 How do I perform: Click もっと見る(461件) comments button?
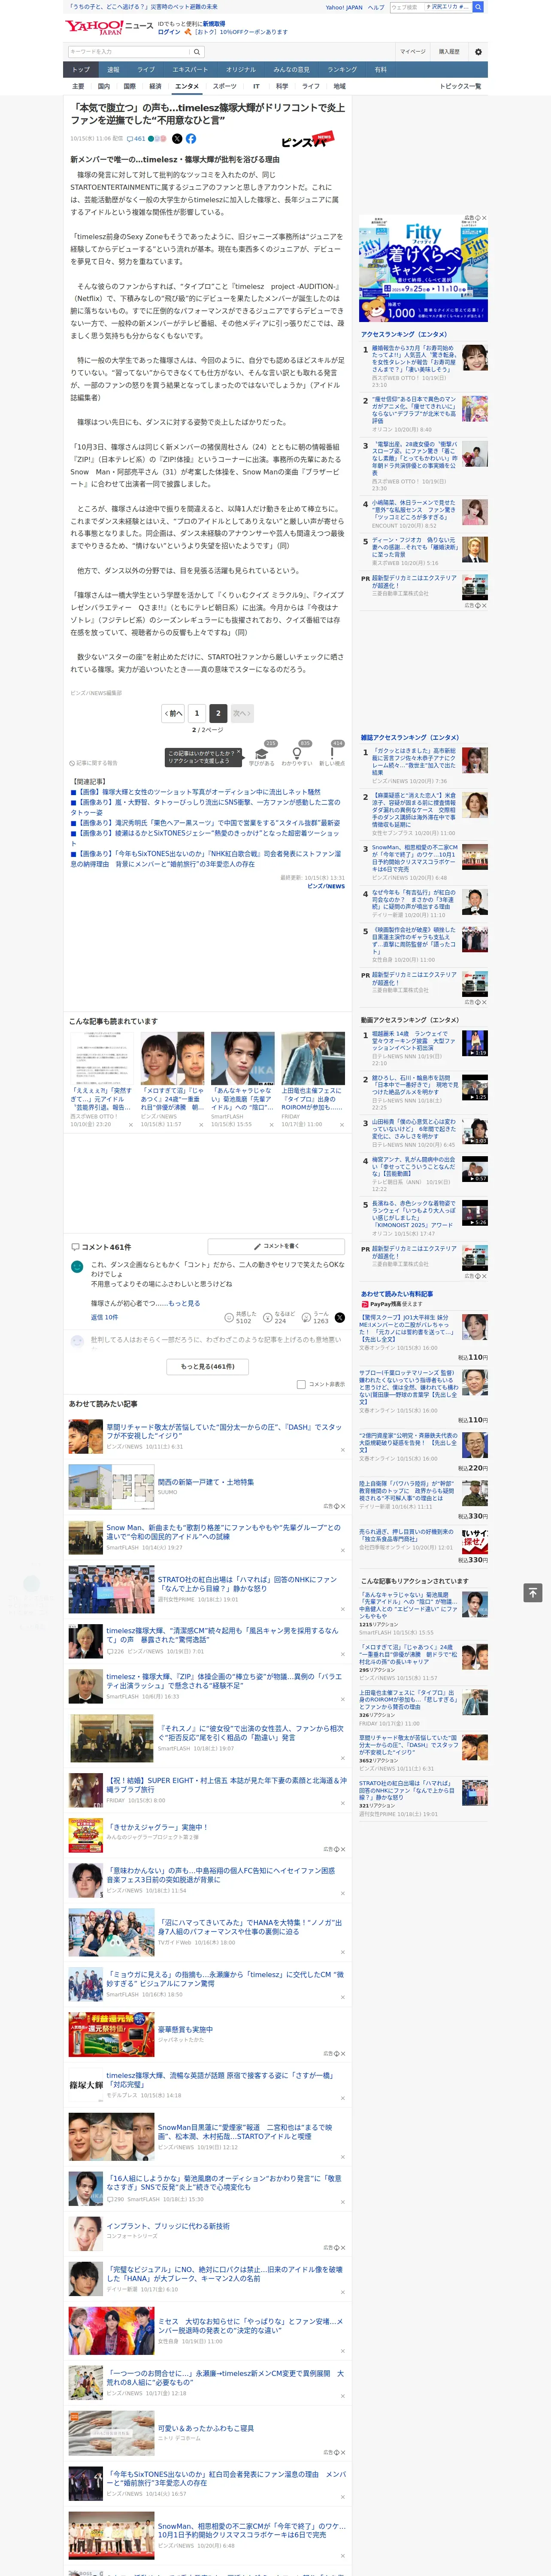point(208,1367)
